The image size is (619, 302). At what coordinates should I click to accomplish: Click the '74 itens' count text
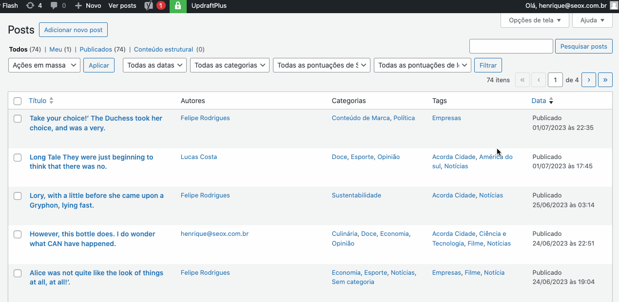click(498, 80)
